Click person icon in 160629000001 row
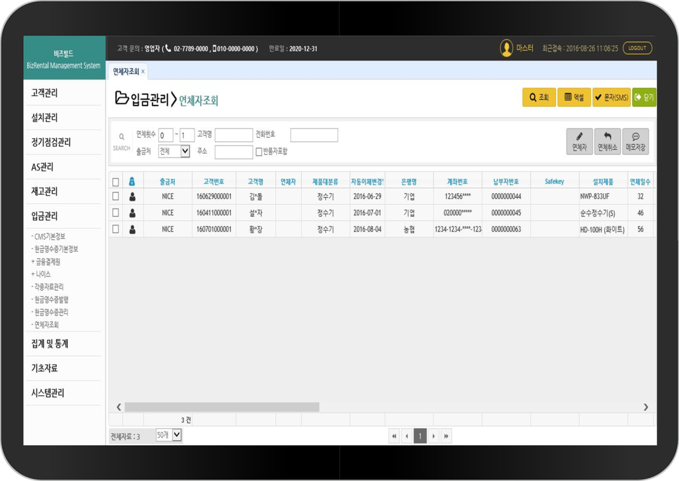 click(133, 197)
